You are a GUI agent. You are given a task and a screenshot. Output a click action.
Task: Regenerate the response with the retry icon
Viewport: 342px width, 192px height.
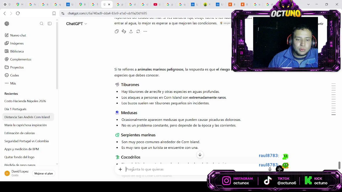click(x=138, y=31)
